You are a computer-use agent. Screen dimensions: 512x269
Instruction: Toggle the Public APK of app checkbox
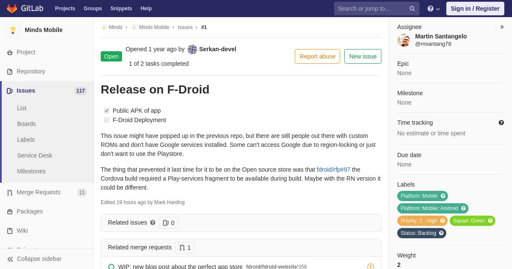(107, 111)
